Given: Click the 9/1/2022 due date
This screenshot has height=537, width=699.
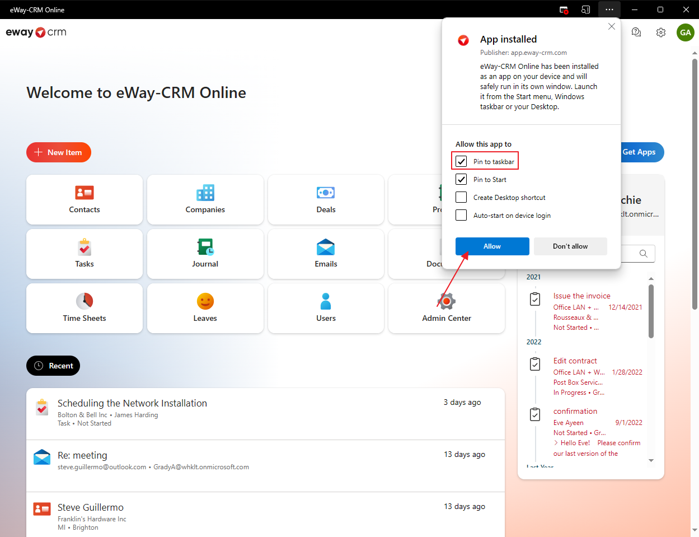Looking at the screenshot, I should coord(628,423).
